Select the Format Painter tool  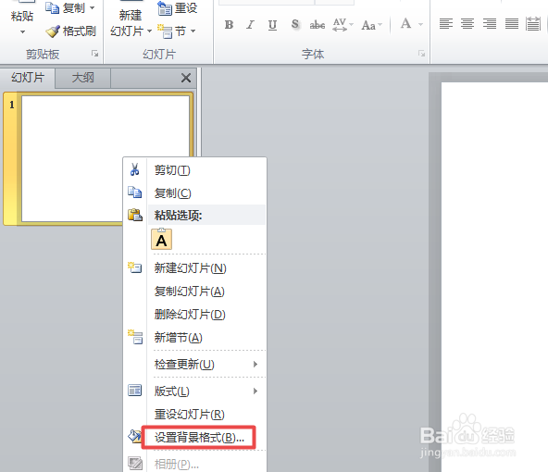coord(71,31)
